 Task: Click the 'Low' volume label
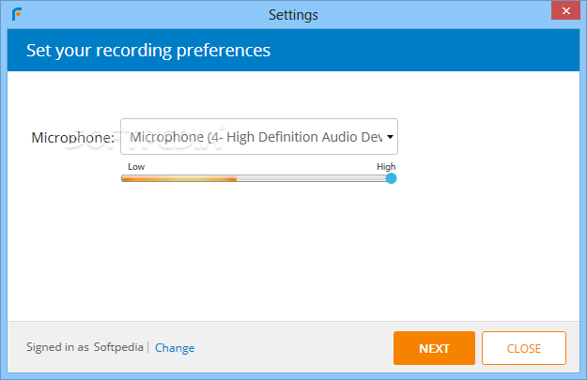tap(136, 166)
